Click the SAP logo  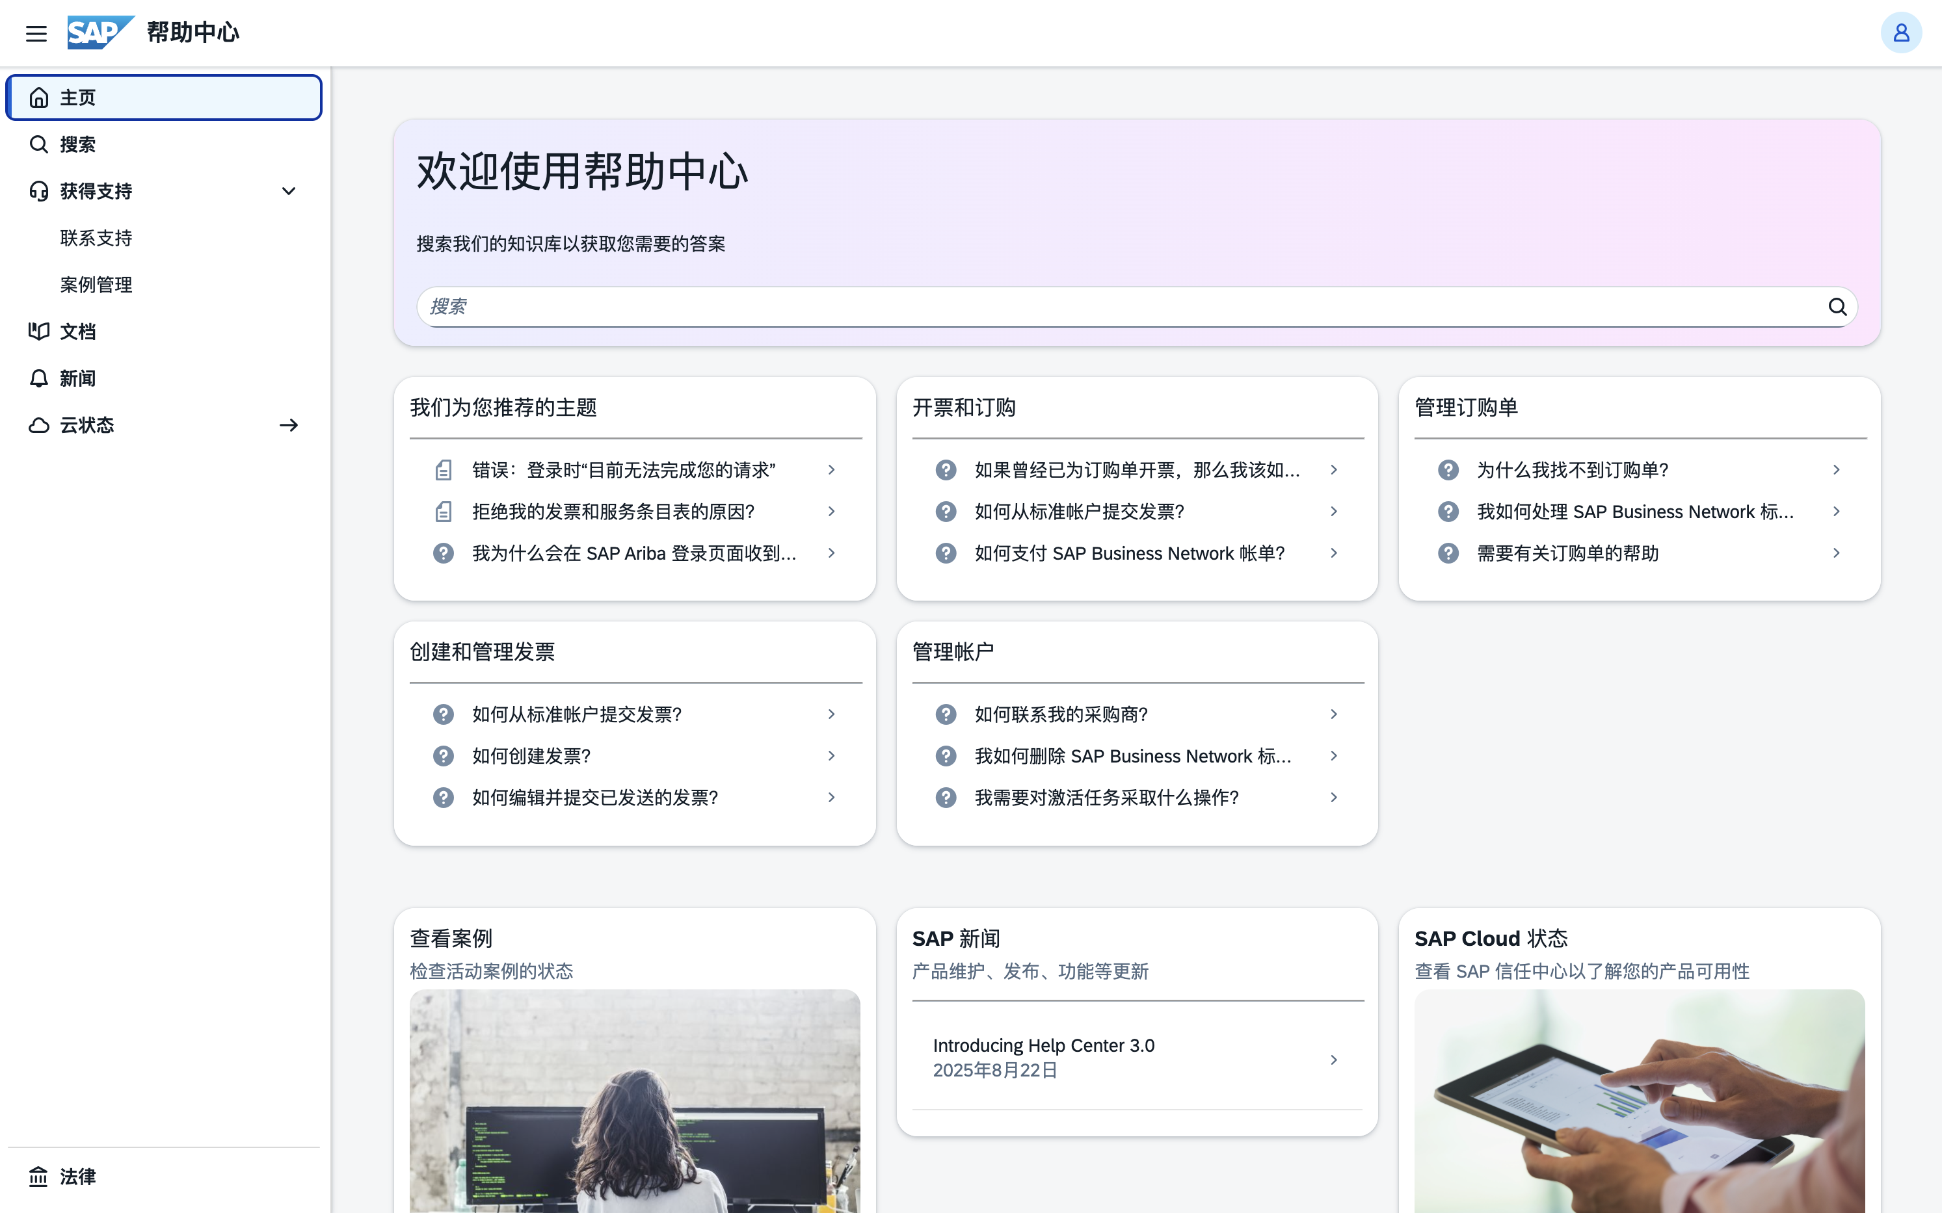pos(100,33)
